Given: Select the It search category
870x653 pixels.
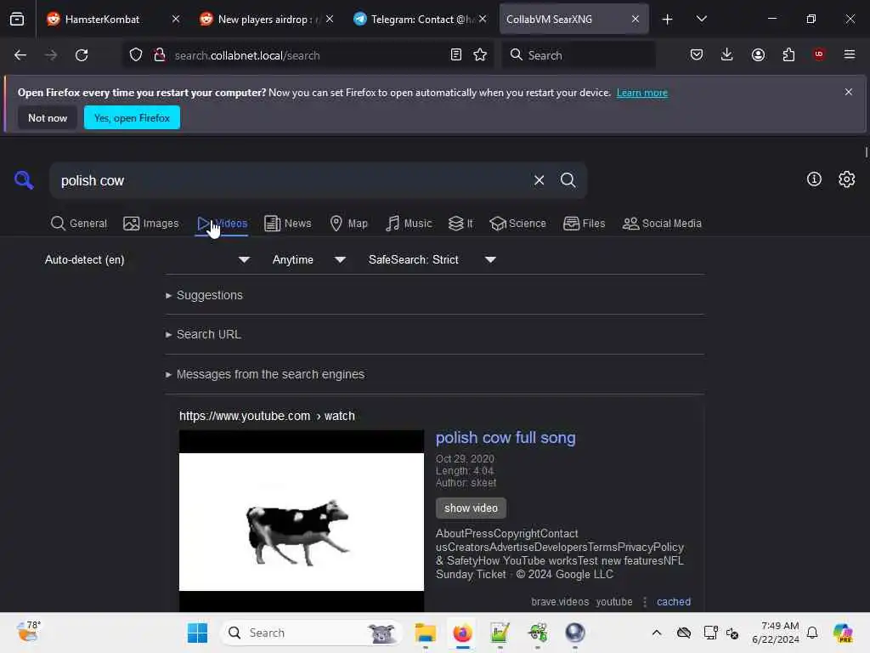Looking at the screenshot, I should pyautogui.click(x=460, y=224).
